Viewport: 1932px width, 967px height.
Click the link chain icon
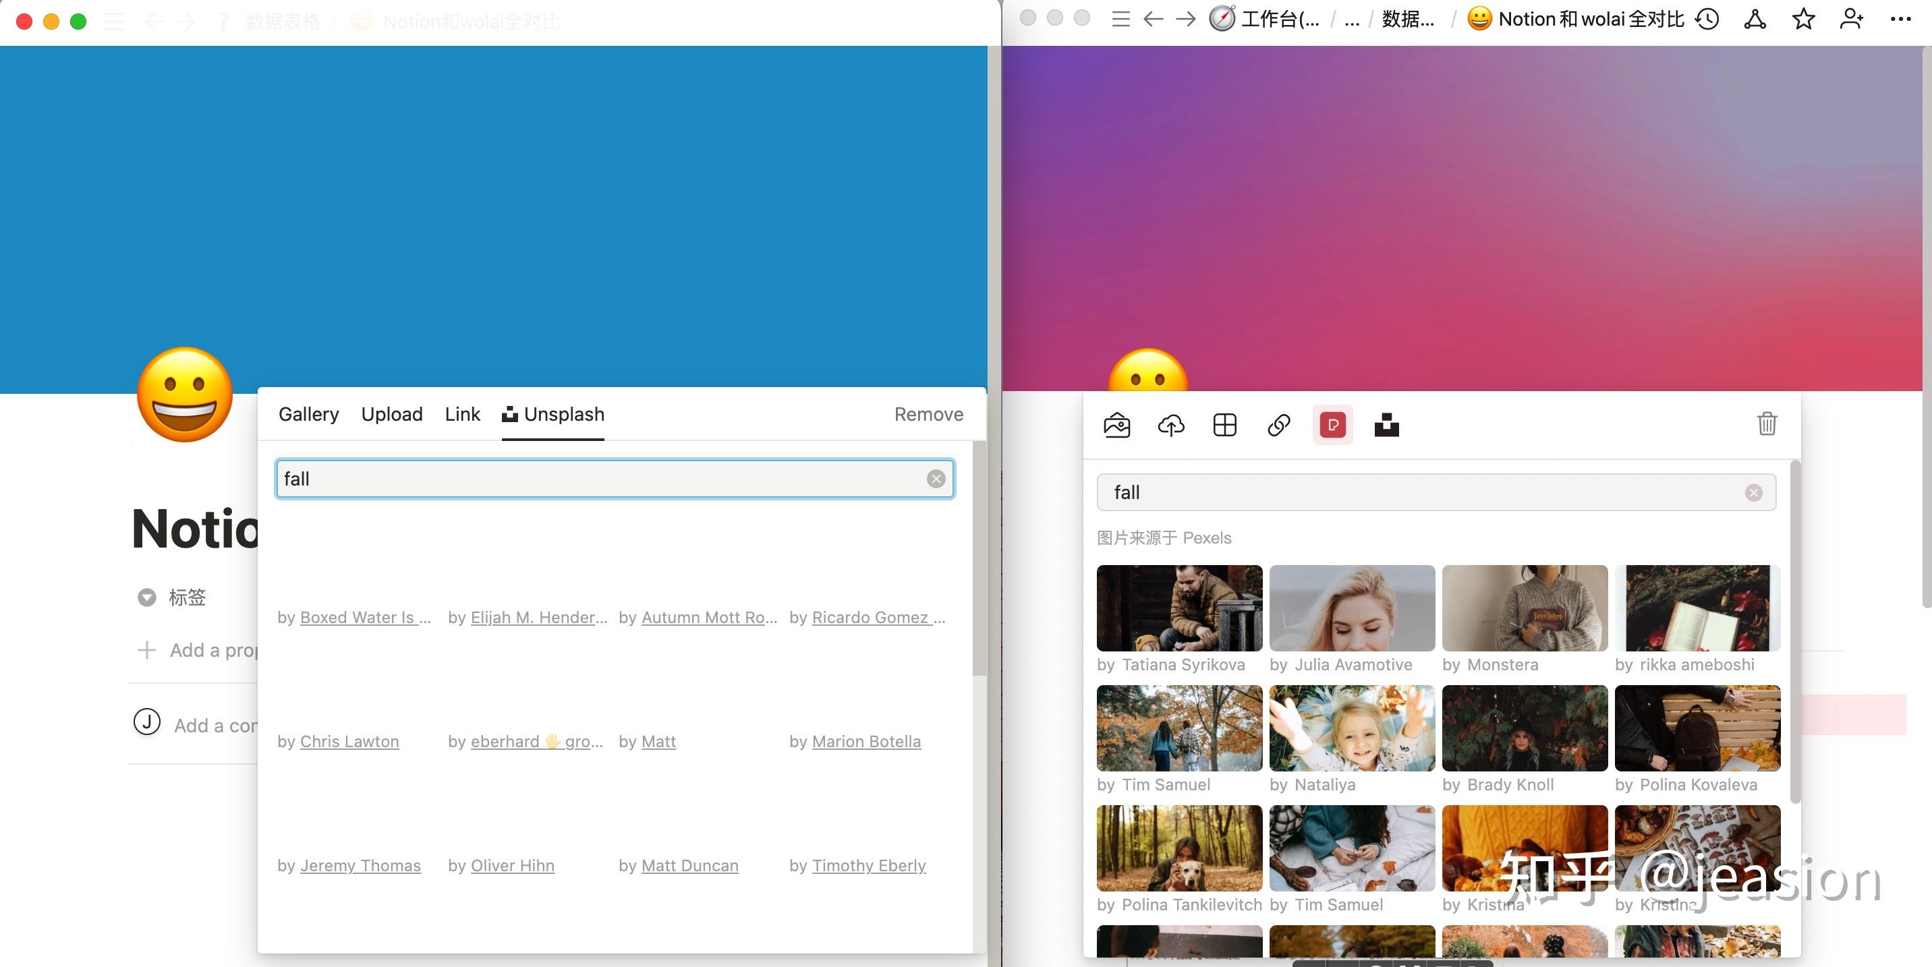point(1279,425)
